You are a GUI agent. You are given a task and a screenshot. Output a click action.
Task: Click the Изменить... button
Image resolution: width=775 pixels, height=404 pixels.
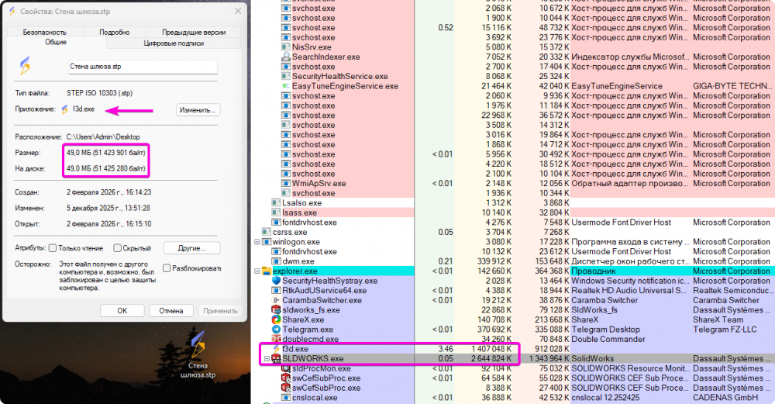point(198,110)
